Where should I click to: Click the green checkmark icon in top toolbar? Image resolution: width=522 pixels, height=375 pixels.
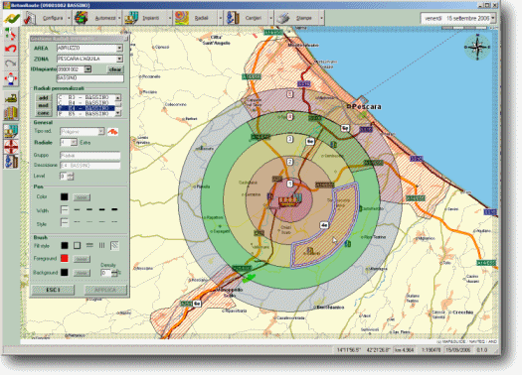pos(12,18)
